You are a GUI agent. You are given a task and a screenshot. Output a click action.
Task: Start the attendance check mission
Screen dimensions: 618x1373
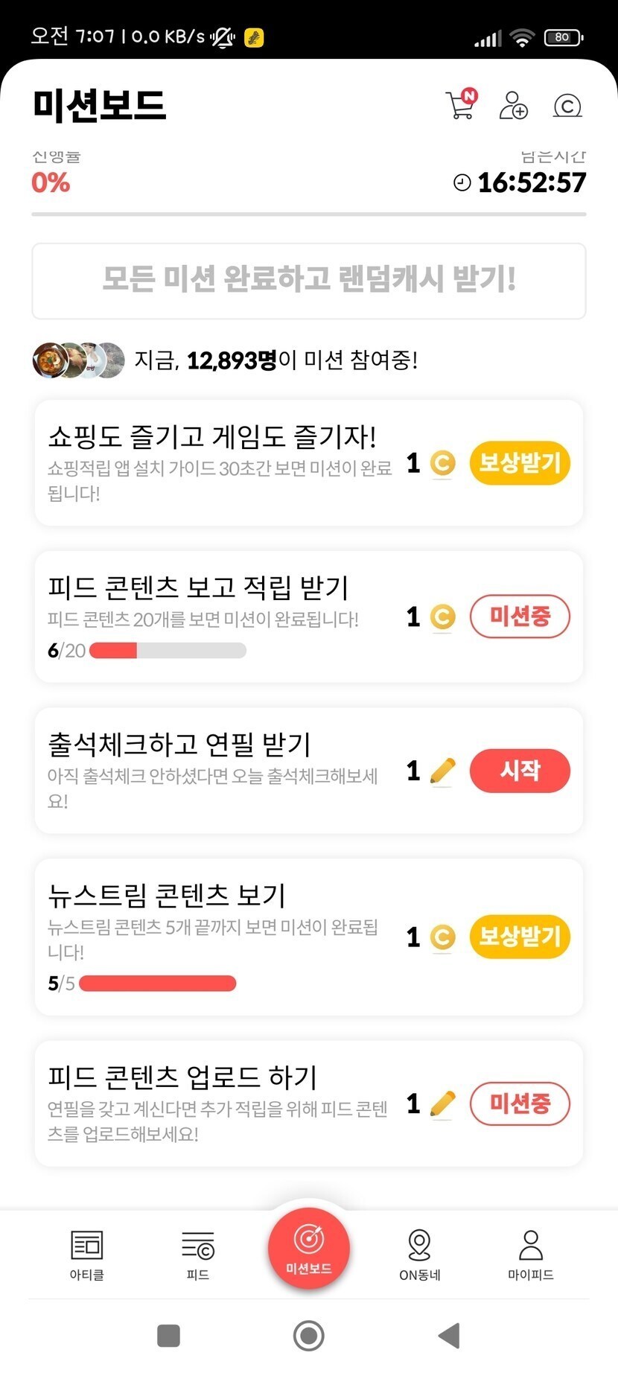520,771
